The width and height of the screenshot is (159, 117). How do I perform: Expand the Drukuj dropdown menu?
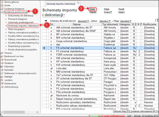108,12
